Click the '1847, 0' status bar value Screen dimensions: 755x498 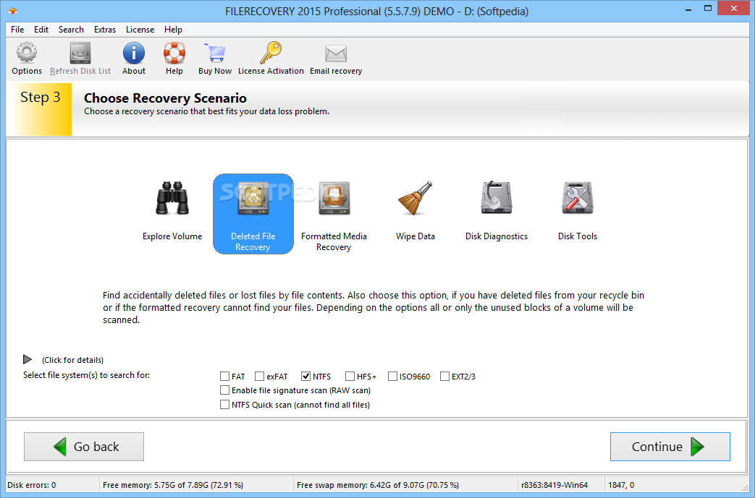pos(621,485)
